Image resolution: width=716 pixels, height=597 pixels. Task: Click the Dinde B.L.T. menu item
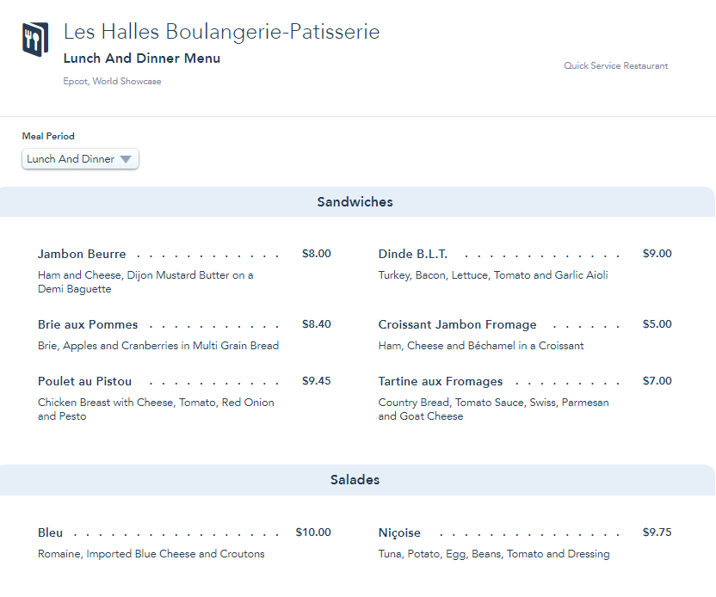412,254
